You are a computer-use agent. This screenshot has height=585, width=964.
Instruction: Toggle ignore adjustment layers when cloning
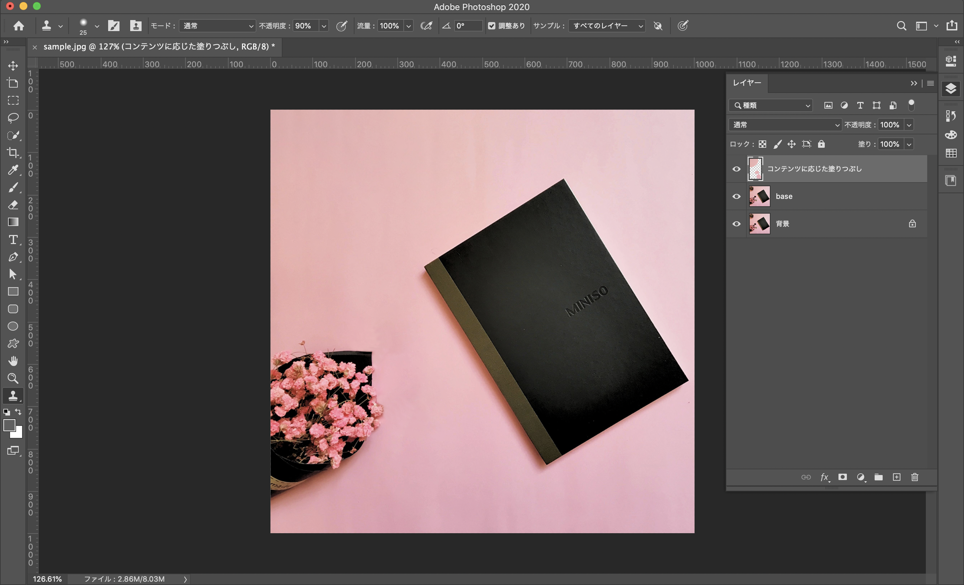coord(658,26)
